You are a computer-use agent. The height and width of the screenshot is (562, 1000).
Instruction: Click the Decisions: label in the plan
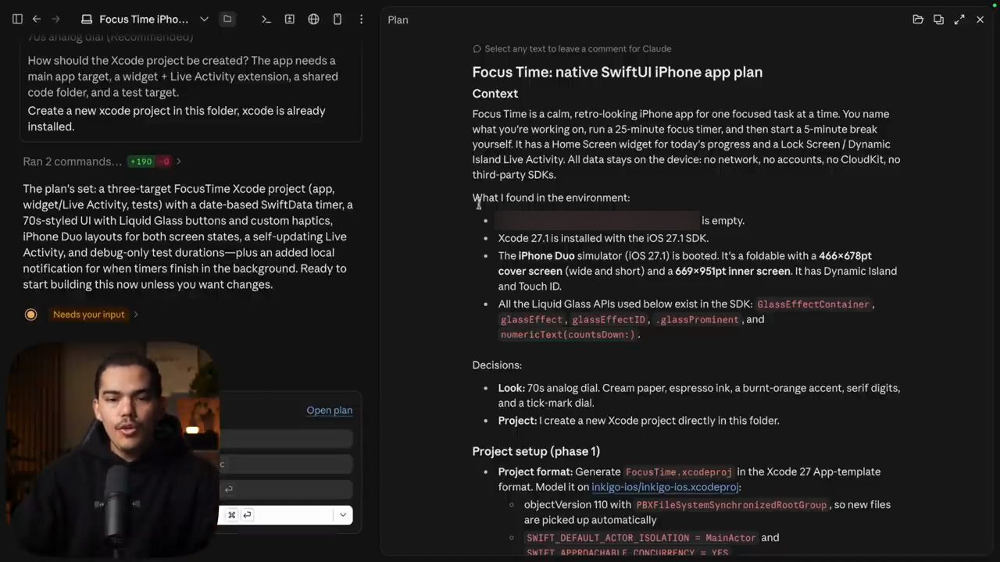tap(497, 365)
